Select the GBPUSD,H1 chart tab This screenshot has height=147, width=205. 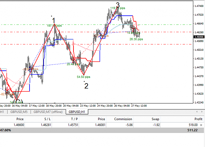77,112
